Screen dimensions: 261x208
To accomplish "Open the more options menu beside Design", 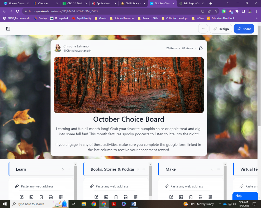I will coord(203,29).
